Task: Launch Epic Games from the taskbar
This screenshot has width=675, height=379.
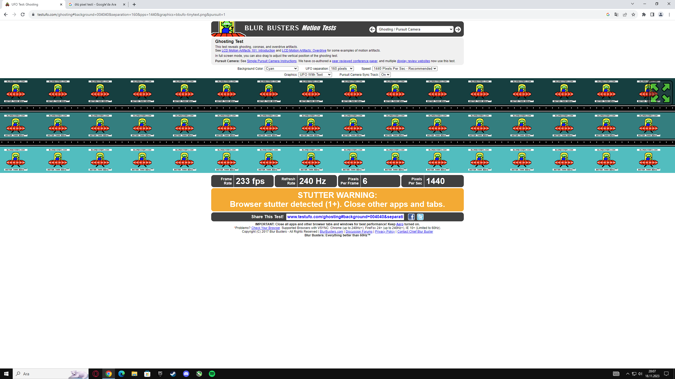Action: tap(160, 374)
